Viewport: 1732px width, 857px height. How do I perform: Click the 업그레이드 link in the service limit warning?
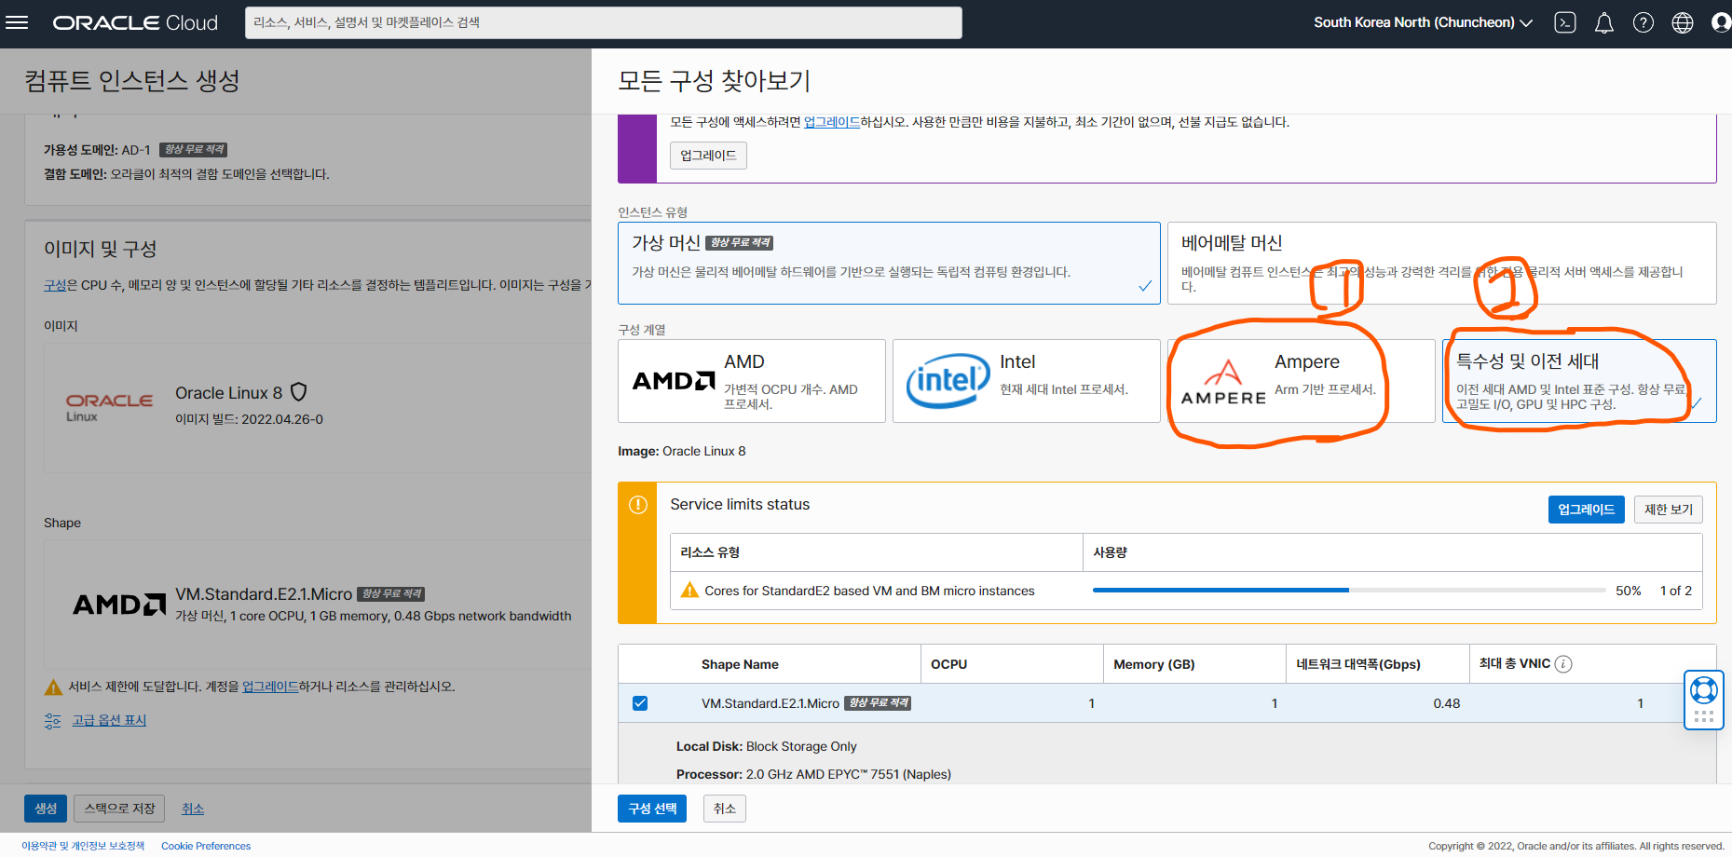(x=270, y=687)
